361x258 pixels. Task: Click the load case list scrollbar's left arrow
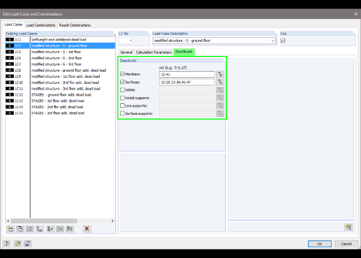(x=8, y=221)
